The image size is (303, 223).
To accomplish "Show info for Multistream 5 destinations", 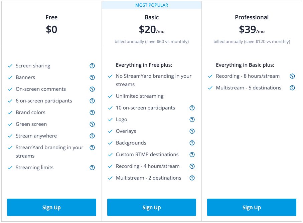I will [292, 88].
